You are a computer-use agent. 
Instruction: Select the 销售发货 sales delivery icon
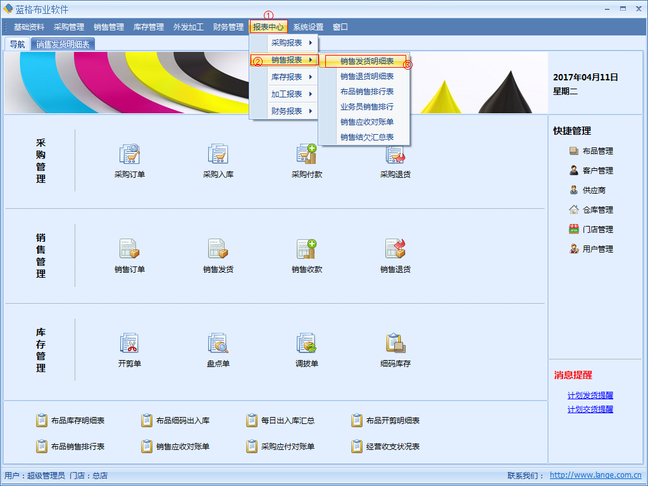click(218, 249)
